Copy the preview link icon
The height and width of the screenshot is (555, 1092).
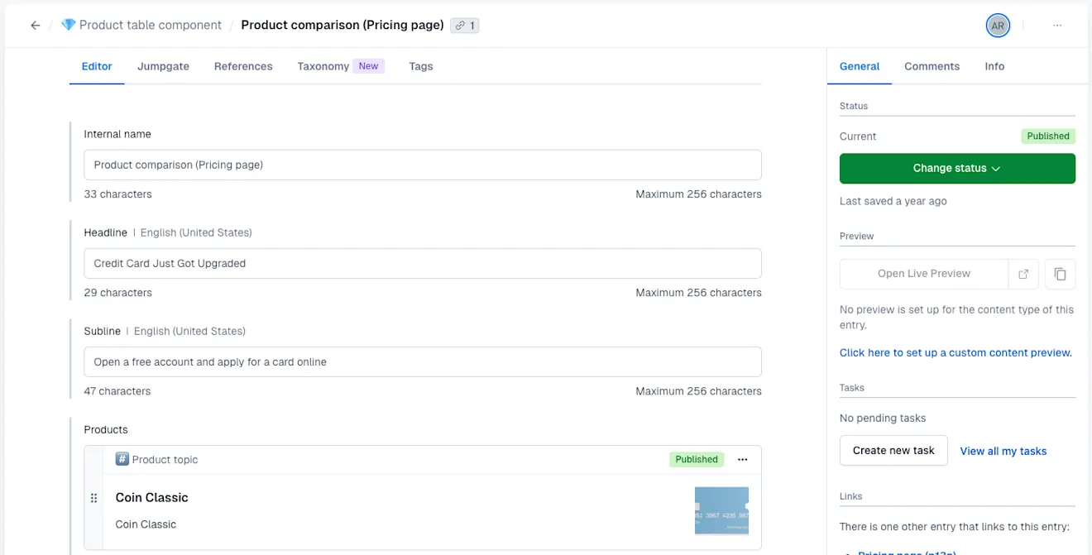point(1061,274)
